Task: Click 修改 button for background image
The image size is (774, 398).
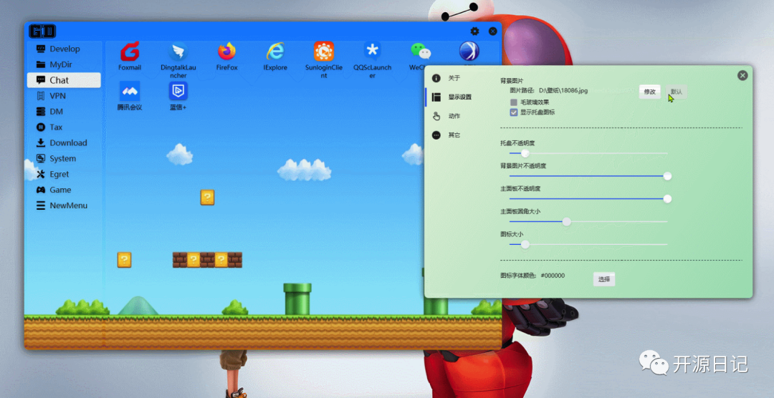Action: pos(649,92)
